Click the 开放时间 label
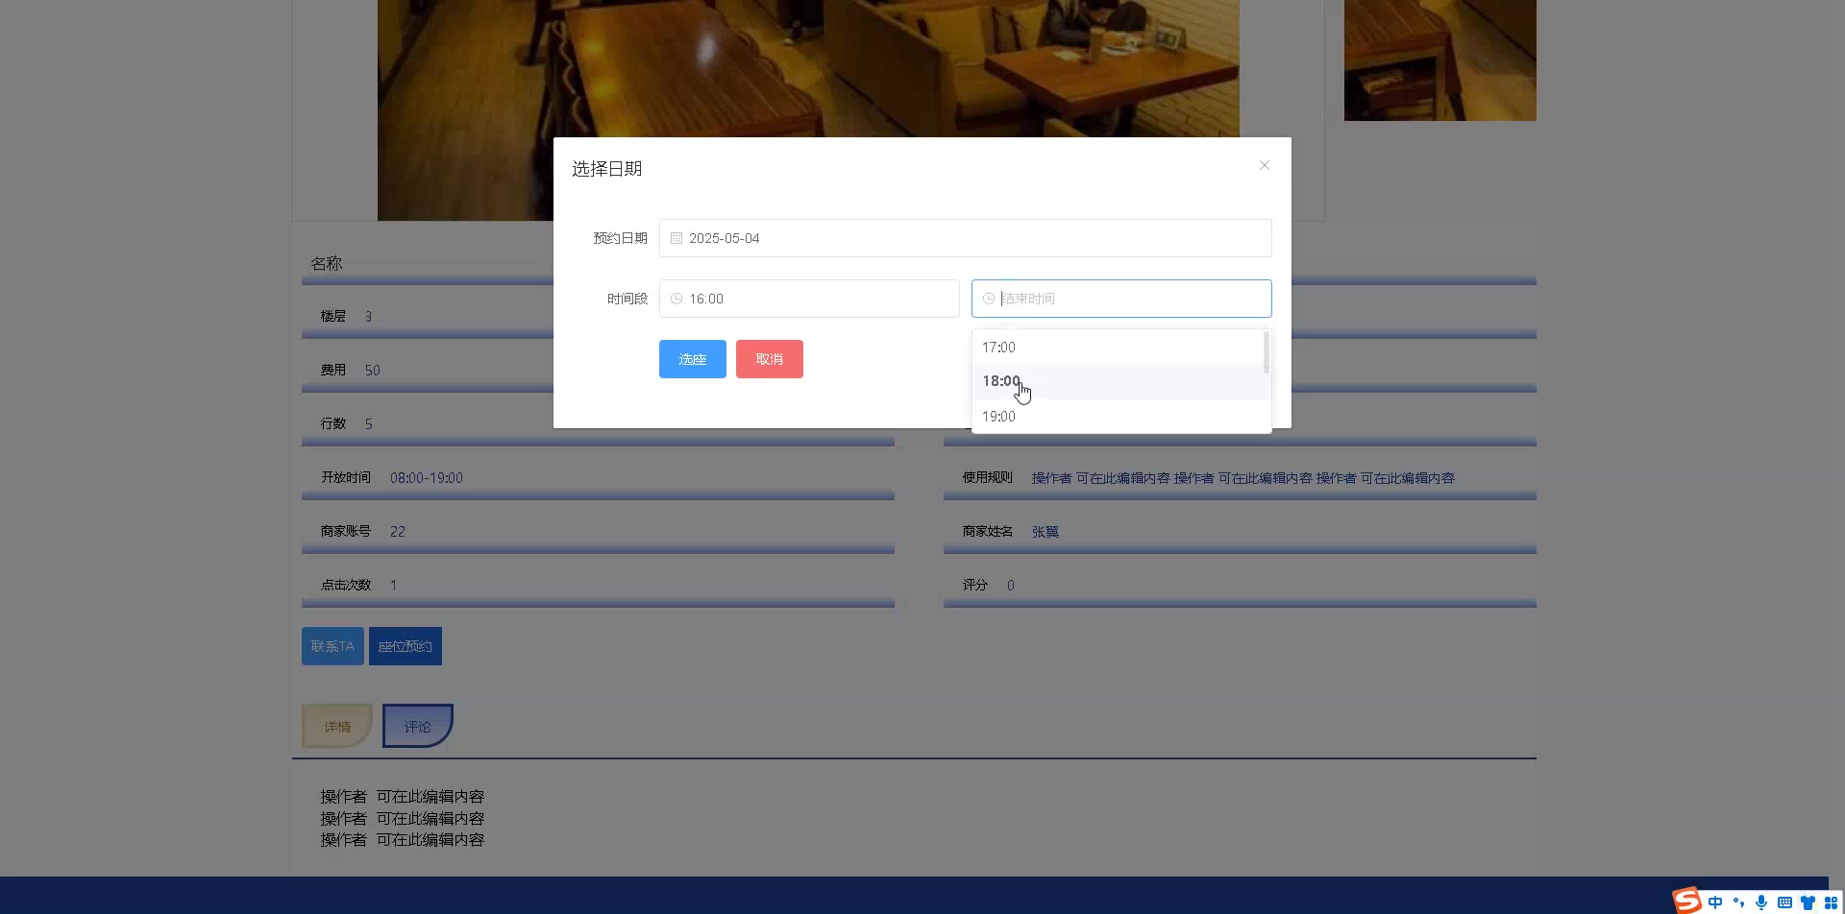The height and width of the screenshot is (914, 1845). [346, 477]
